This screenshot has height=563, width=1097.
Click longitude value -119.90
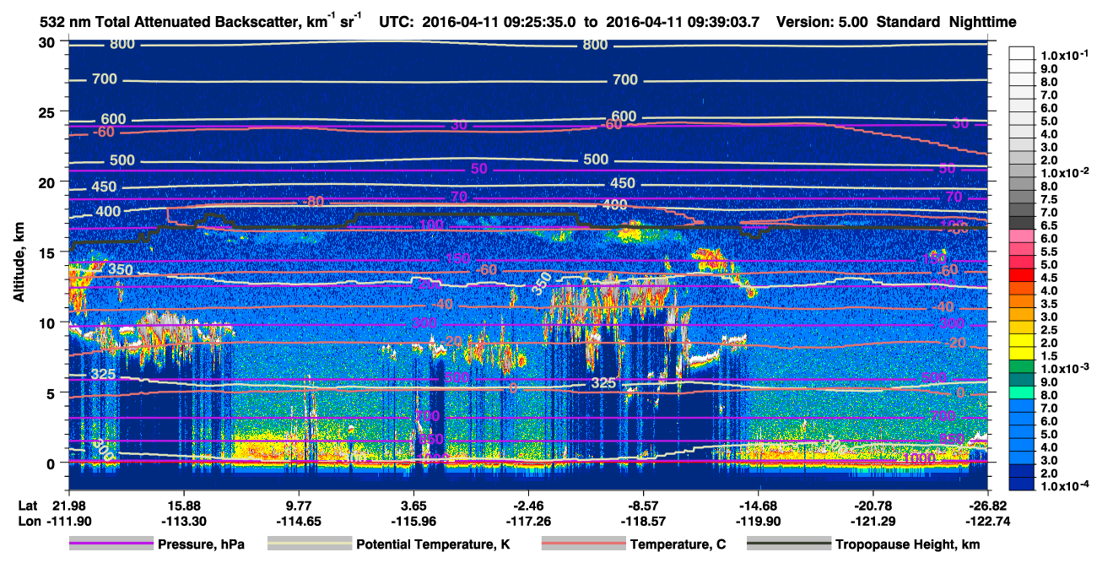[x=759, y=521]
